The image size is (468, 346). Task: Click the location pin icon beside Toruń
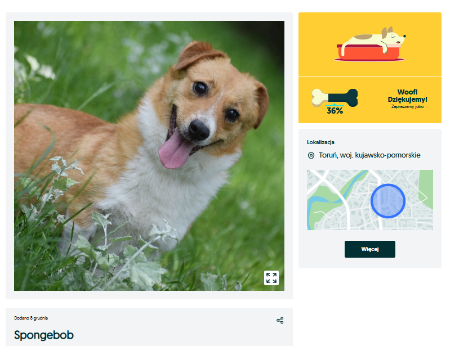click(x=311, y=156)
